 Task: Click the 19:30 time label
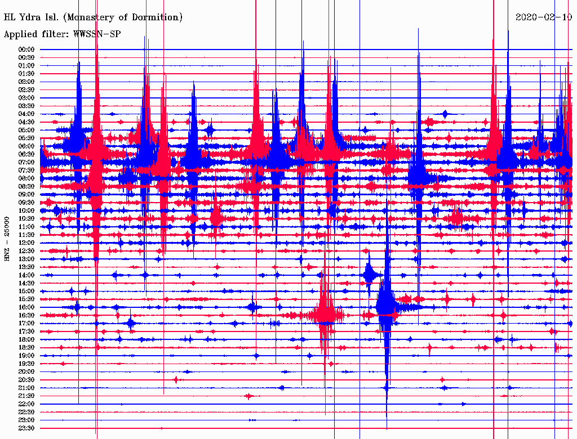pos(26,364)
